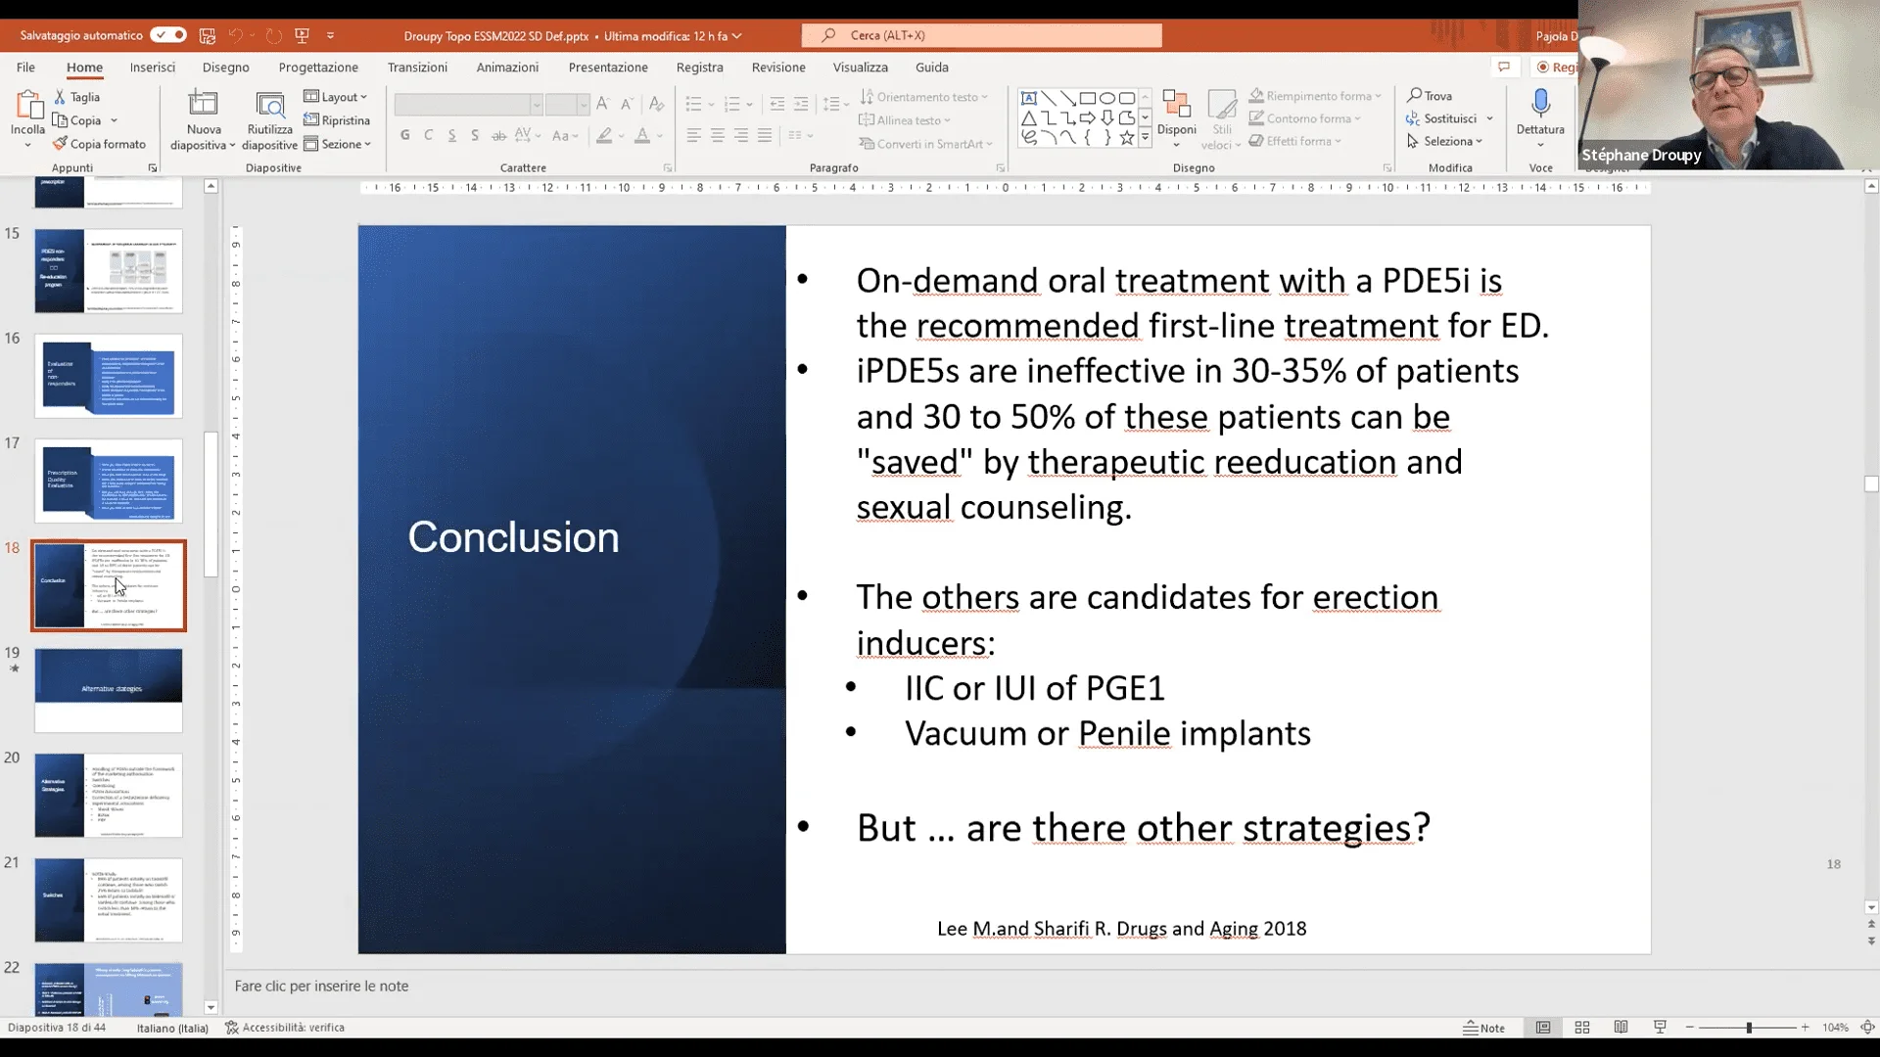Click file name Droupy Topo ESSM2022 title
This screenshot has height=1057, width=1880.
[x=496, y=35]
